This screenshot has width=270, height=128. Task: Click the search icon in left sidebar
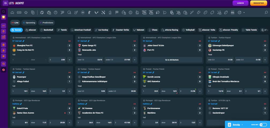tap(4, 12)
